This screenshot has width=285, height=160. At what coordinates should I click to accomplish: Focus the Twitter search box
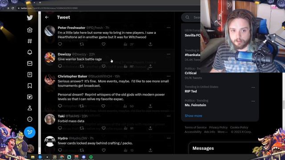(x=191, y=17)
